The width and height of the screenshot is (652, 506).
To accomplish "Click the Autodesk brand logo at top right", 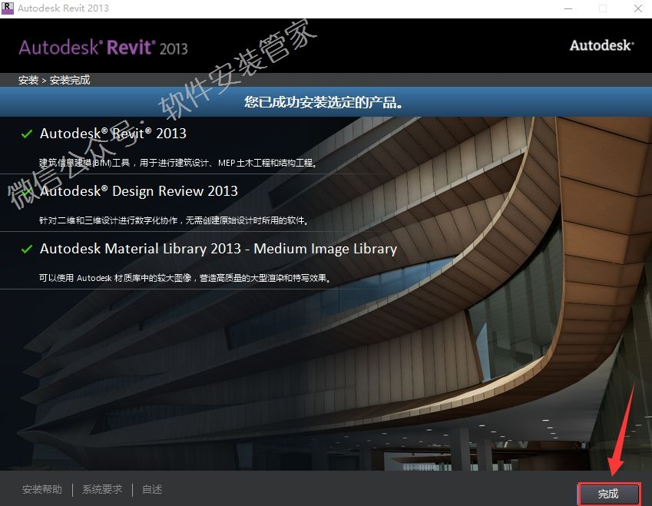I will (x=601, y=45).
